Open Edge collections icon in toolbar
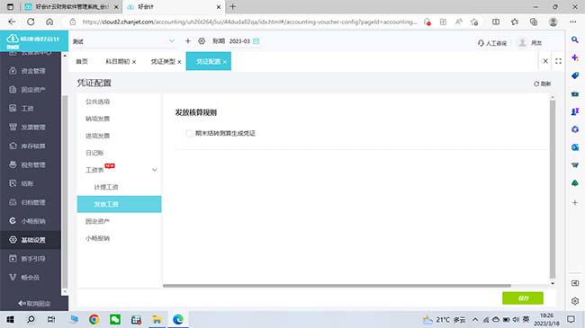Viewport: 585px width, 328px height. pos(534,22)
